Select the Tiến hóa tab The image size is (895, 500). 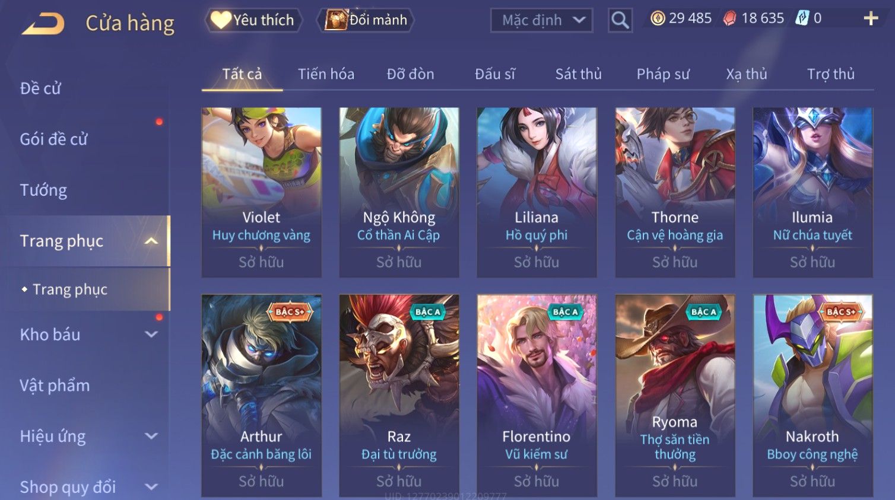coord(326,74)
